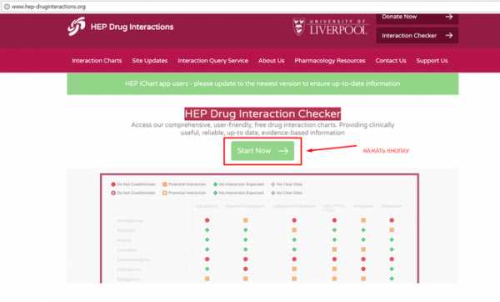Open Contact Us page
This screenshot has height=302, width=500.
[391, 61]
